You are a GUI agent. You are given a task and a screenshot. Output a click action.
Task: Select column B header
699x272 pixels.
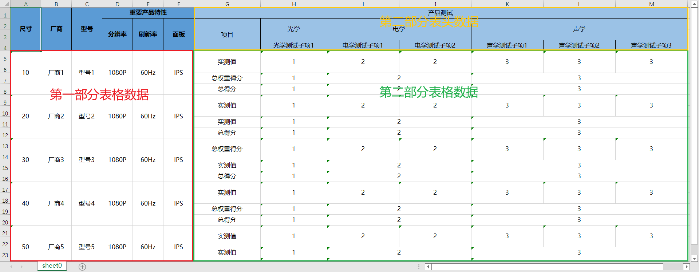pyautogui.click(x=56, y=4)
